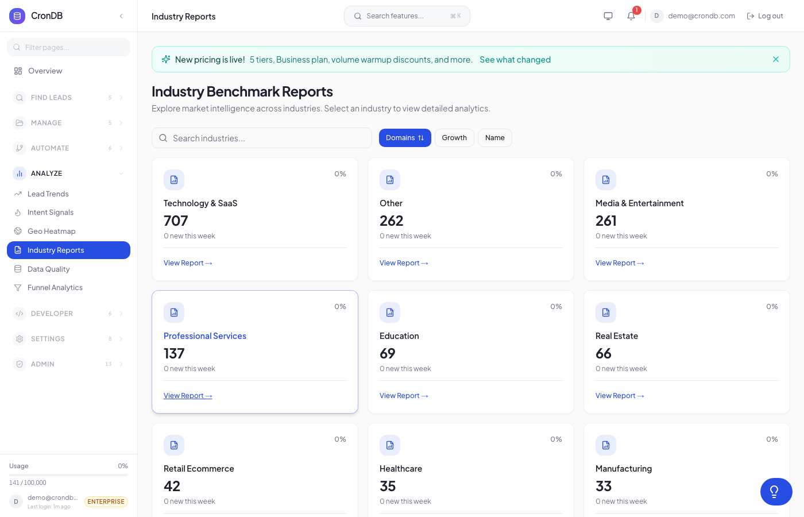Screen dimensions: 804x517
Task: Open Lead Trends page
Action: pyautogui.click(x=68, y=194)
